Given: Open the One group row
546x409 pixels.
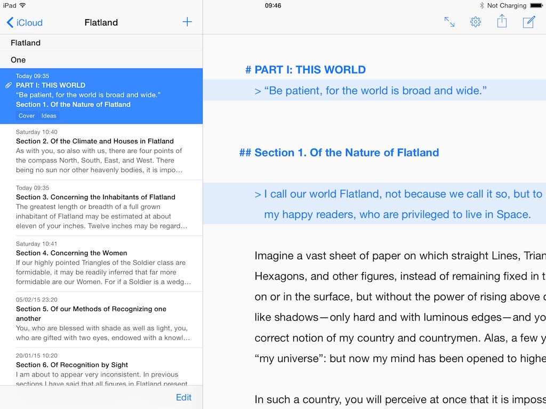Looking at the screenshot, I should (x=101, y=60).
